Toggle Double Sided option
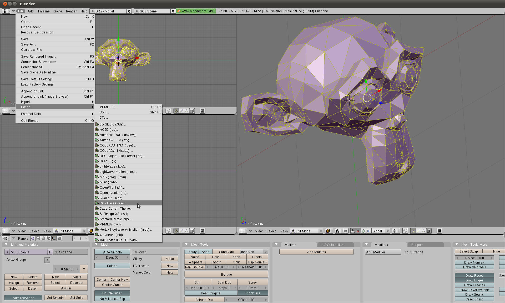505x303 pixels. click(112, 293)
